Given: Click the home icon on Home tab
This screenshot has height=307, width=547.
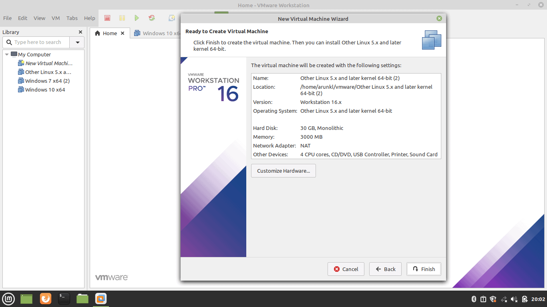Looking at the screenshot, I should pos(97,33).
